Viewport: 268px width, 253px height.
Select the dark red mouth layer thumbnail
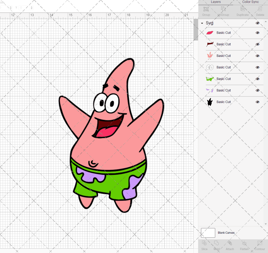pos(210,44)
